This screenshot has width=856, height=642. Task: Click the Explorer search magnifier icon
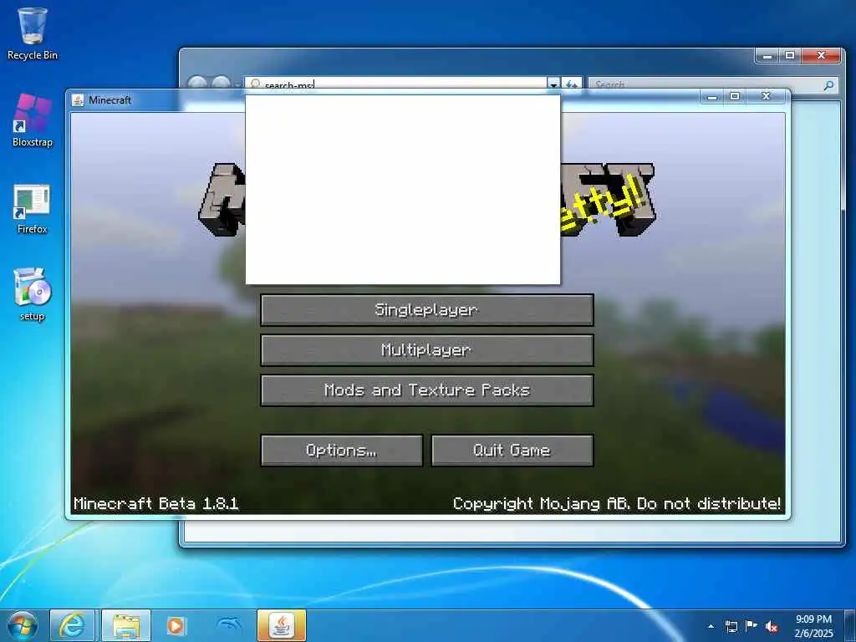tap(828, 84)
